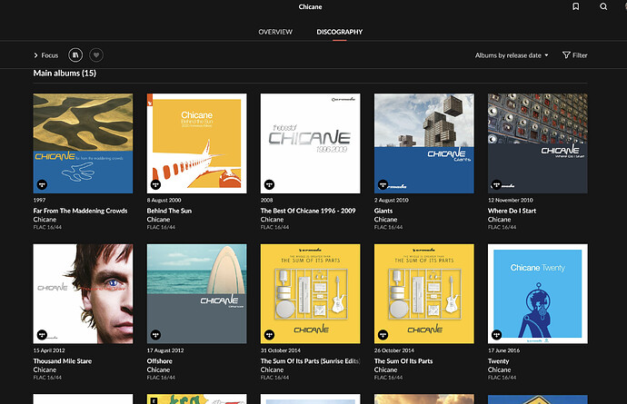627x404 pixels.
Task: Click the Far From The Maddening Crowds title
Action: [x=80, y=211]
